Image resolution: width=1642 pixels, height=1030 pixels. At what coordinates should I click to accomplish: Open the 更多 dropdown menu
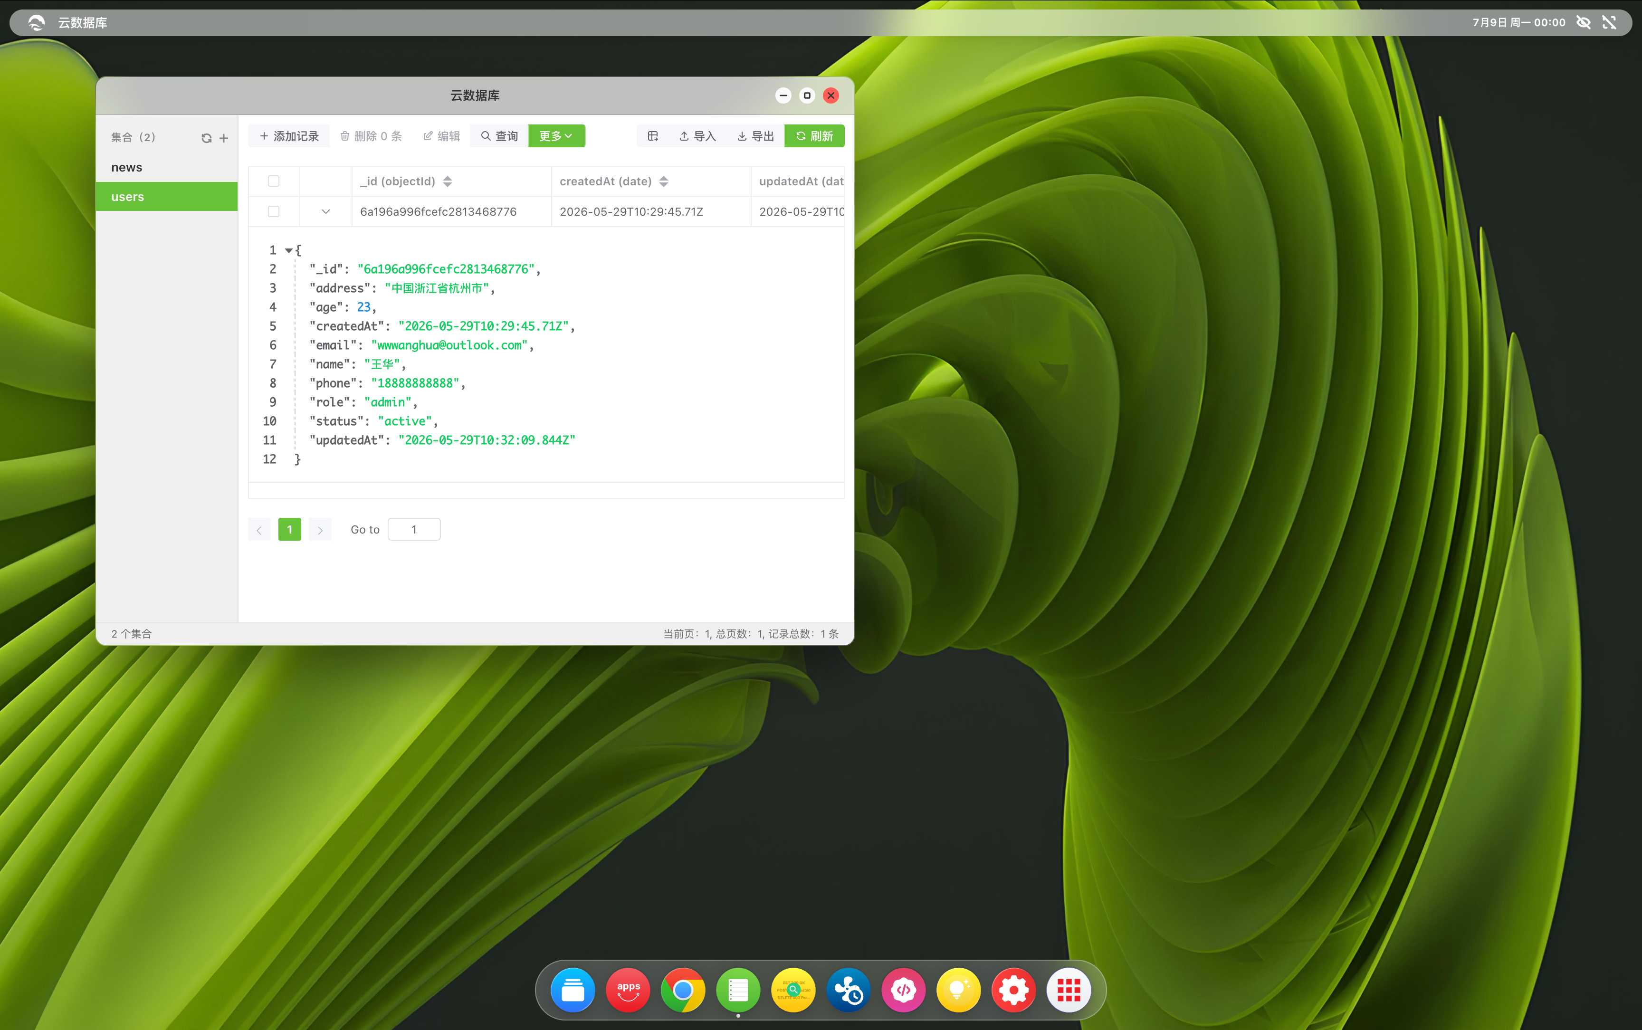point(556,136)
